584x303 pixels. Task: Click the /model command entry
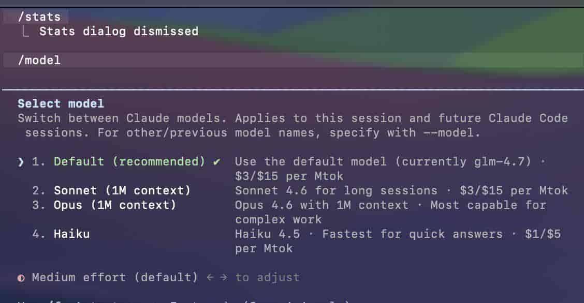(39, 60)
